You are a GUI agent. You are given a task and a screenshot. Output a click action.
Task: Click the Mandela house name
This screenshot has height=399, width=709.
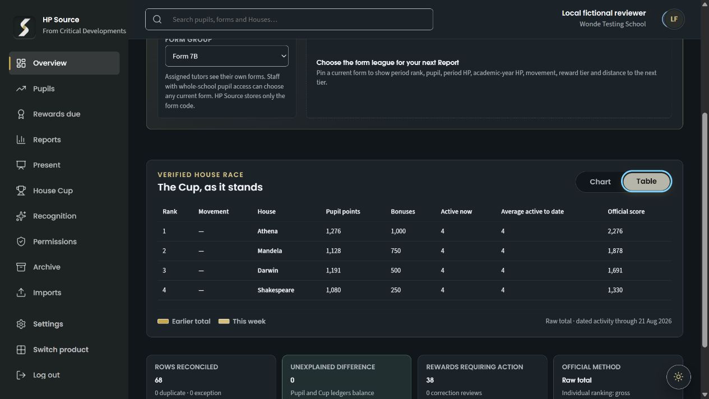(x=270, y=250)
